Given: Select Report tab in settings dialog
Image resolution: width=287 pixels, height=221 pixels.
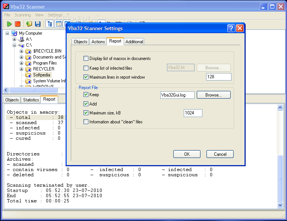Looking at the screenshot, I should pos(115,41).
